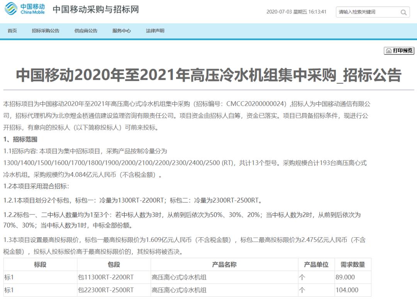
Task: Select the 89.000 quantity cell
Action: click(345, 277)
